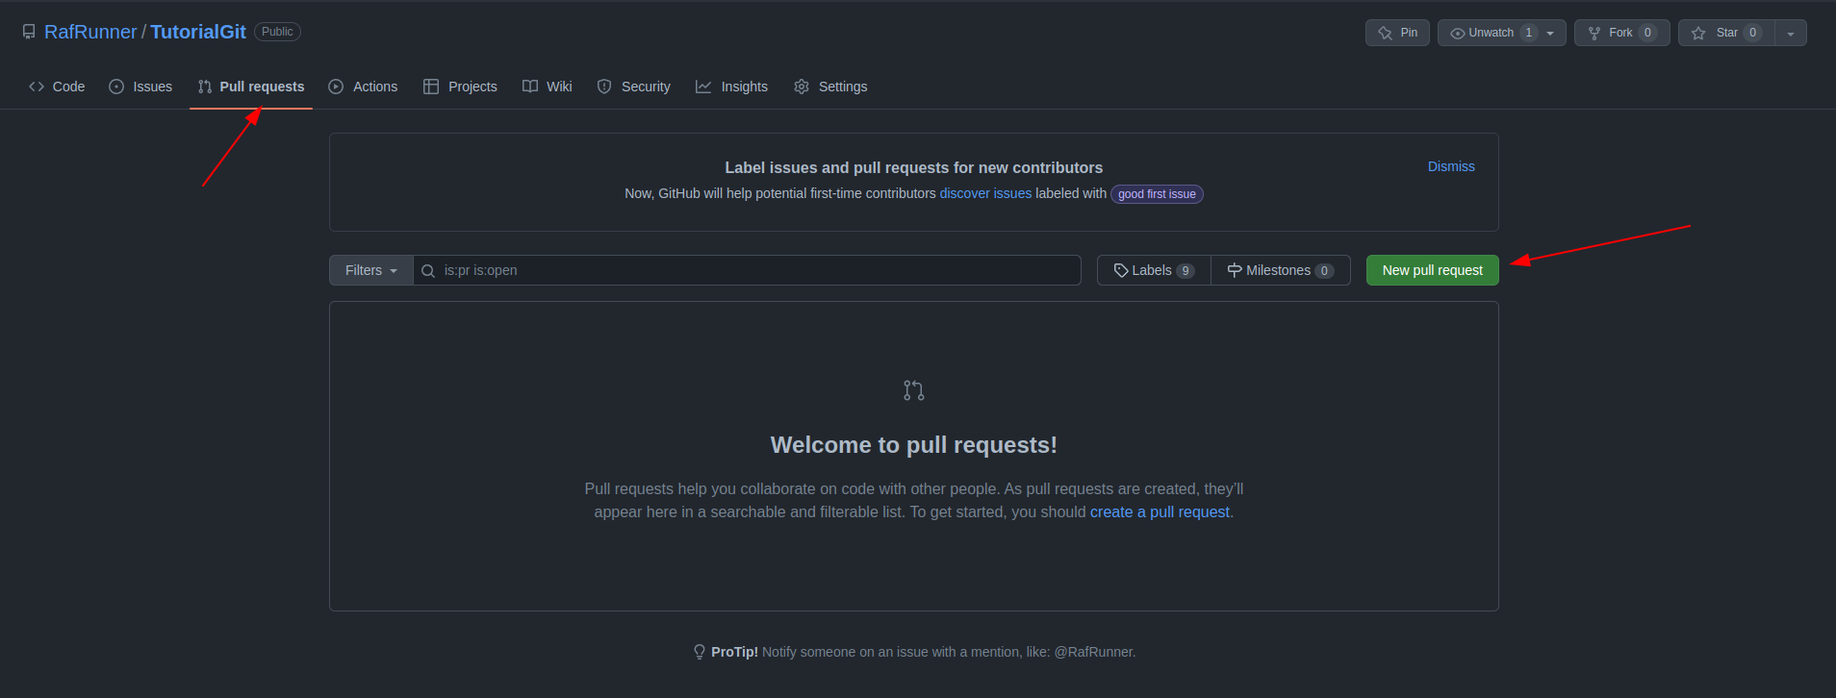Image resolution: width=1836 pixels, height=698 pixels.
Task: Open the RafRunner owner profile link
Action: (90, 32)
